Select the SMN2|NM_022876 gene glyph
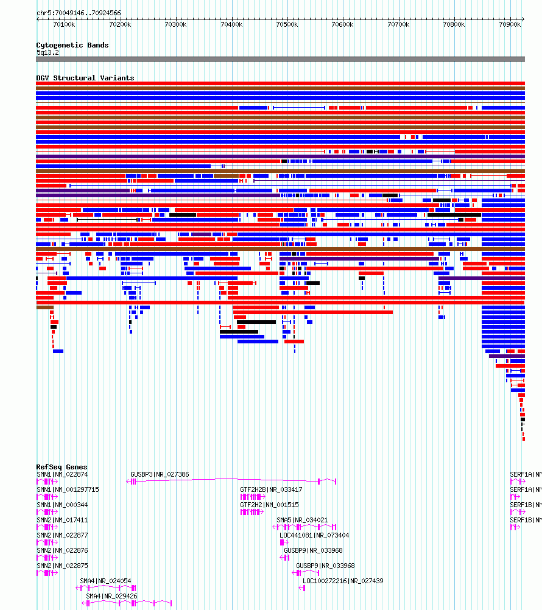Viewport: 542px width, 610px height. 47,558
